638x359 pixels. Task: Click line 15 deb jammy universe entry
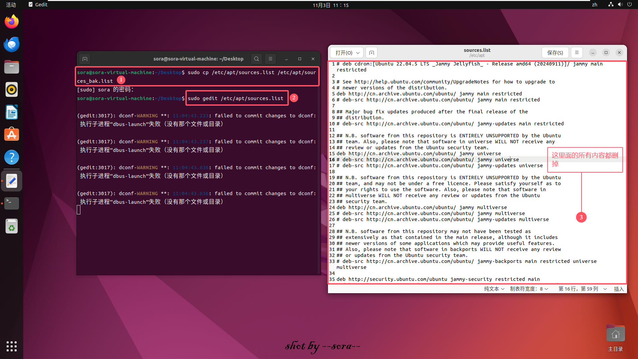coord(418,154)
